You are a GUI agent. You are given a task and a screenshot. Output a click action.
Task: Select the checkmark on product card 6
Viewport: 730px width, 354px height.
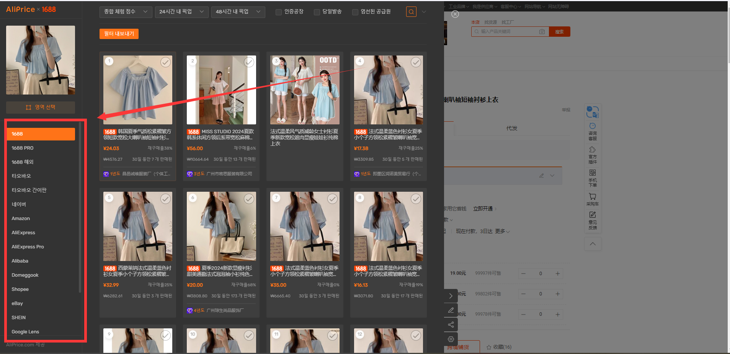[x=249, y=199]
